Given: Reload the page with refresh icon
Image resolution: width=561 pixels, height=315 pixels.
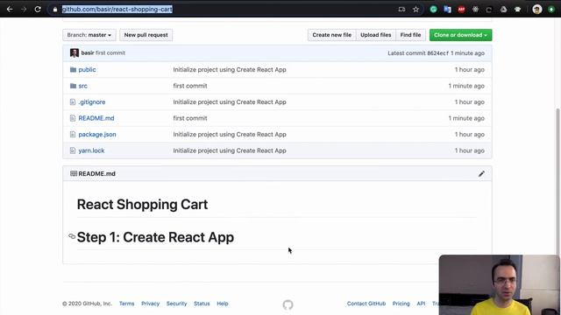Looking at the screenshot, I should (x=38, y=10).
